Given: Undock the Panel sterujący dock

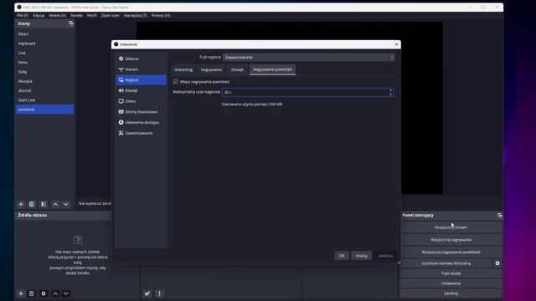Looking at the screenshot, I should point(499,216).
